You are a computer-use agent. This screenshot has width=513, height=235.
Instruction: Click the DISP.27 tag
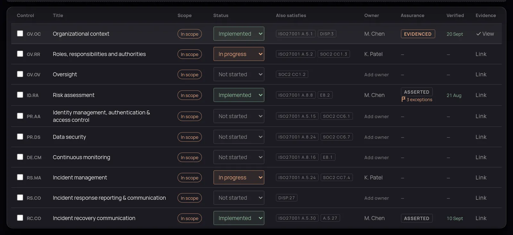(x=287, y=198)
